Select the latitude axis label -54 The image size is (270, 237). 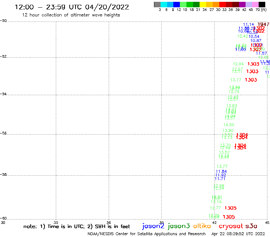(3, 94)
